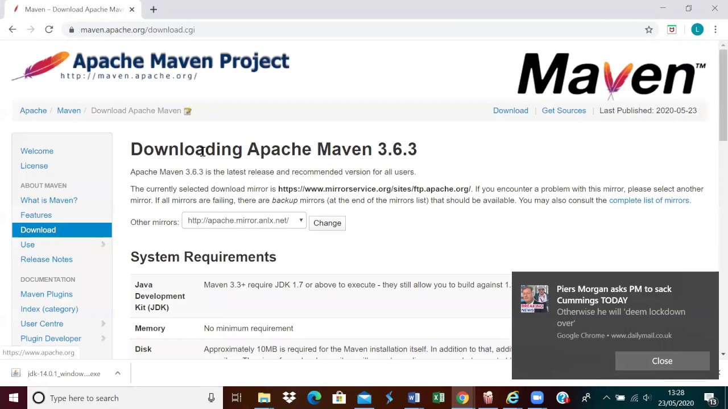Screen dimensions: 728x409
Task: Expand the Use submenu arrow
Action: pos(104,244)
